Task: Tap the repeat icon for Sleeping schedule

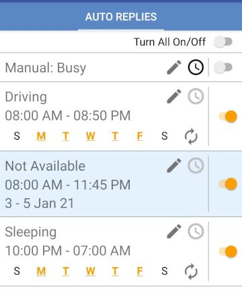Action: point(191,272)
